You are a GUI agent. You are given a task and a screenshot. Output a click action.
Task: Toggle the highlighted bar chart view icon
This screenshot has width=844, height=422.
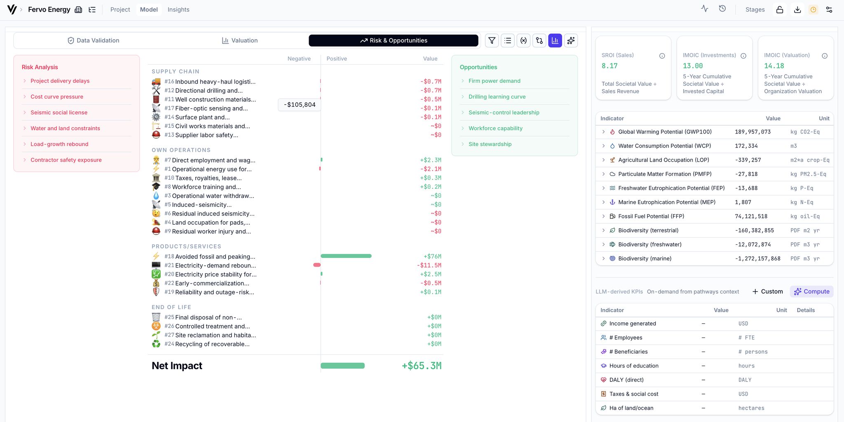click(x=555, y=40)
